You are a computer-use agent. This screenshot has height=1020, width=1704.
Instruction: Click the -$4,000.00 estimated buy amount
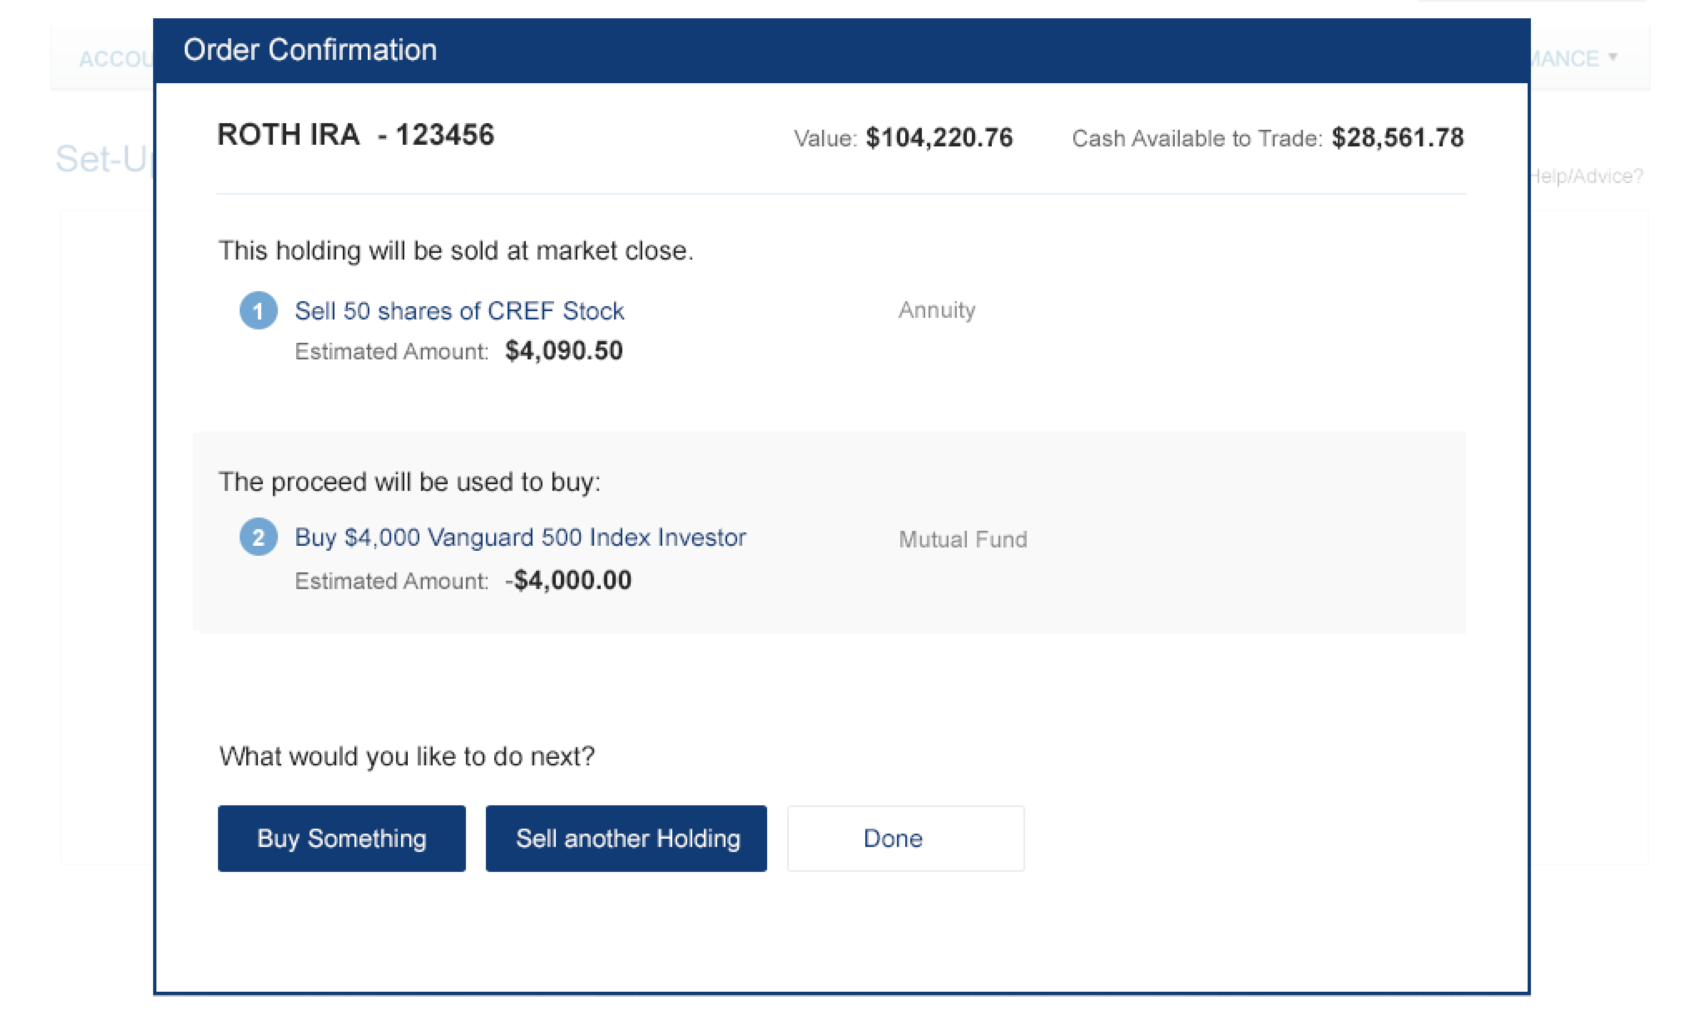pyautogui.click(x=569, y=581)
